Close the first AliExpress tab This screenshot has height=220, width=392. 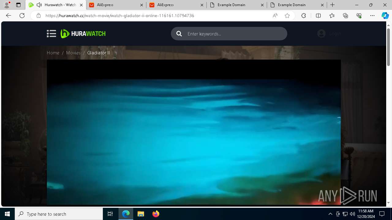click(141, 5)
